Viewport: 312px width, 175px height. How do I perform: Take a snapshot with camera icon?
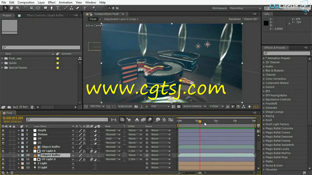pos(136,107)
